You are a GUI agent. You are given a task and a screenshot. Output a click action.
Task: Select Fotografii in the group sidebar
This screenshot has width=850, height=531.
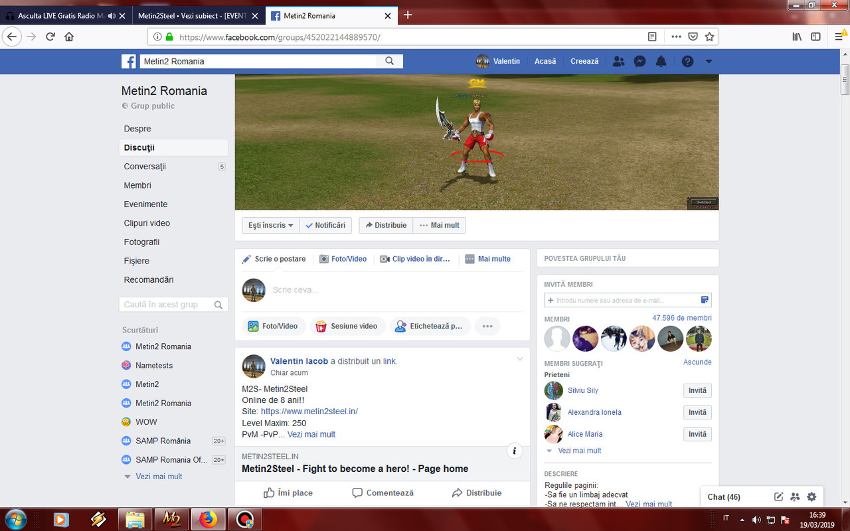143,242
